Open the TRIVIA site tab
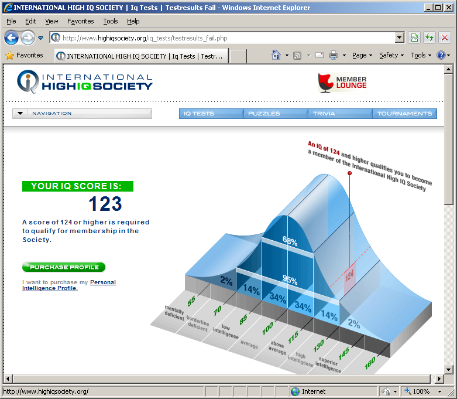This screenshot has width=457, height=399. (x=341, y=114)
